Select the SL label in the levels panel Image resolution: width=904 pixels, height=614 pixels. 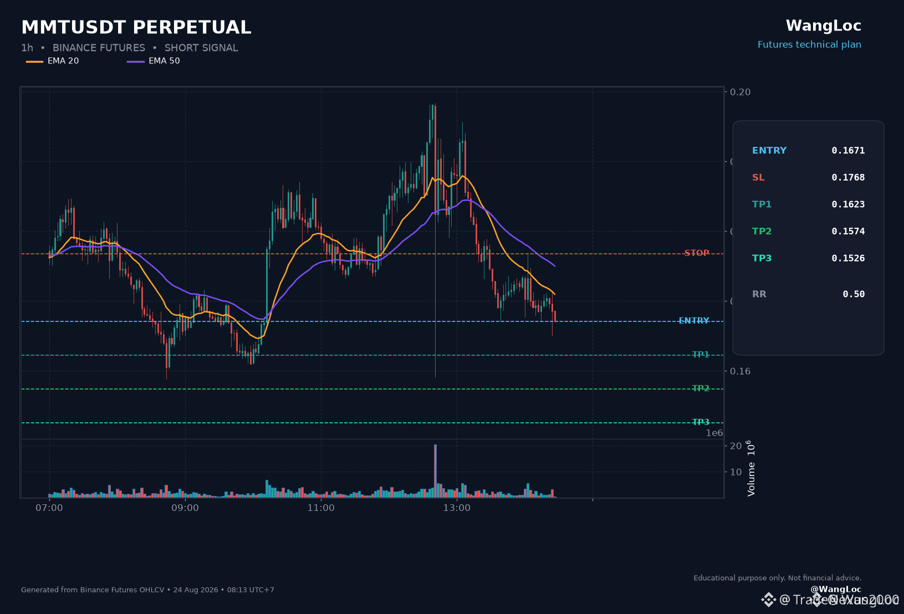click(x=758, y=178)
